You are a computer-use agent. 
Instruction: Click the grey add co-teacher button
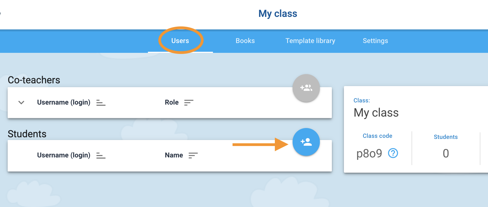306,88
